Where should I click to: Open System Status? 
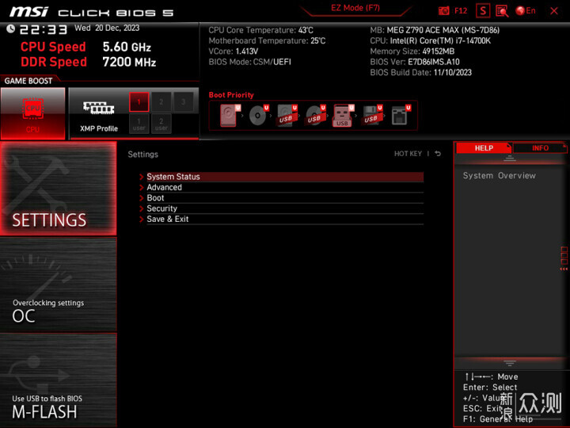click(x=285, y=177)
